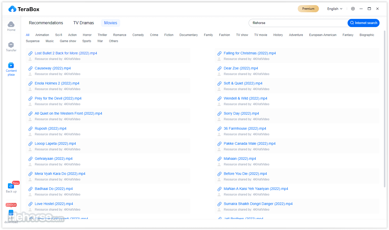This screenshot has height=230, width=389.
Task: Open Sumaira Shaikh Dongri Danger link
Action: 258,204
